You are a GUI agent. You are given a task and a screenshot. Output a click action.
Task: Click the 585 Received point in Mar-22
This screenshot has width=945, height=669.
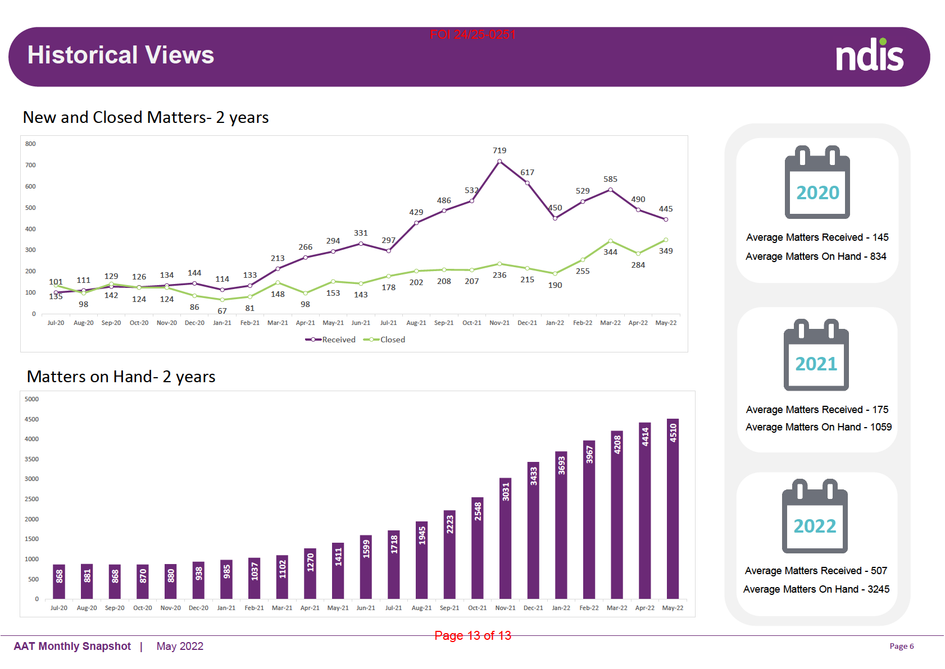point(610,190)
